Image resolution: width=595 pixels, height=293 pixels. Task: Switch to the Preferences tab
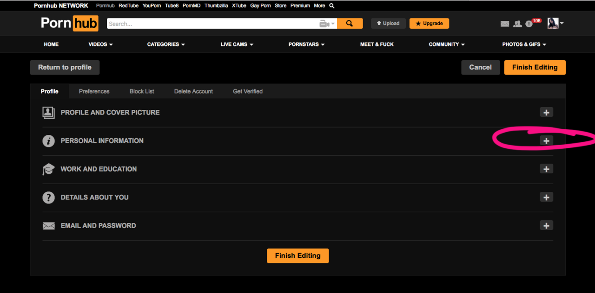coord(94,91)
